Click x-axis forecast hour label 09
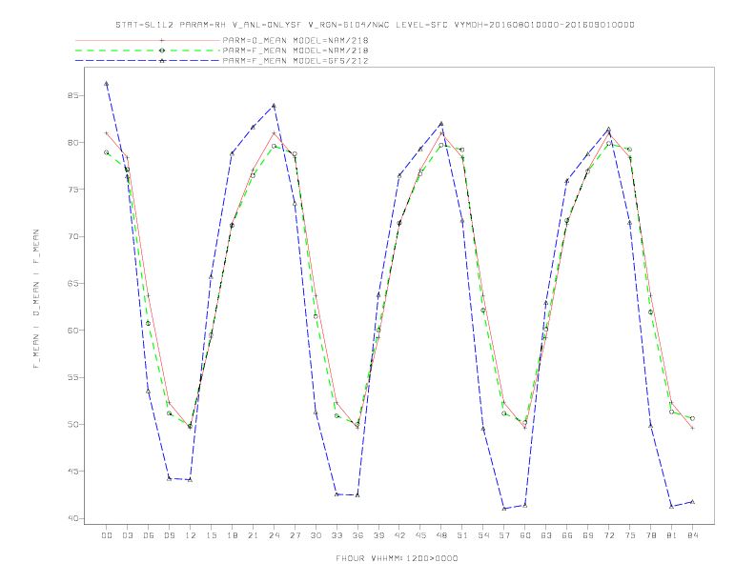This screenshot has height=583, width=755. pos(169,535)
